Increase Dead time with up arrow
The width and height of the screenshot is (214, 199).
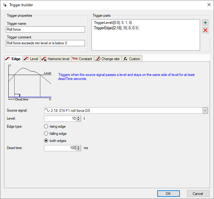(x=78, y=147)
